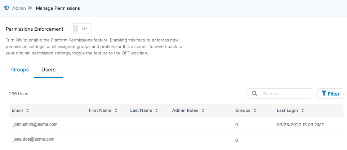This screenshot has height=150, width=347.
Task: Click the breadcrumb double-chevron separator icon
Action: click(x=30, y=8)
